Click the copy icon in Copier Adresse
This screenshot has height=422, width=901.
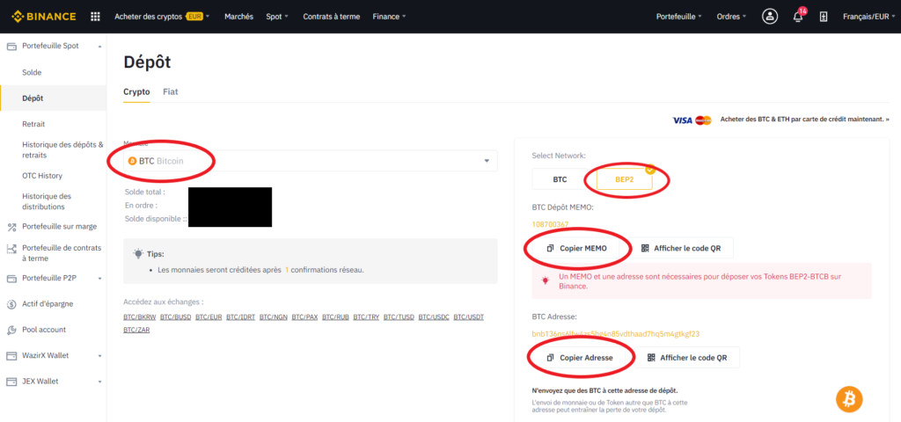point(550,357)
